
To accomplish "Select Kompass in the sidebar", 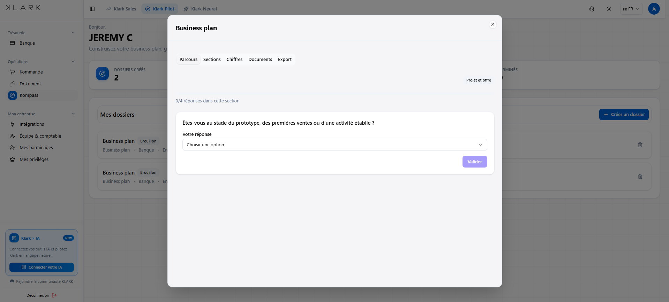I will coord(43,95).
